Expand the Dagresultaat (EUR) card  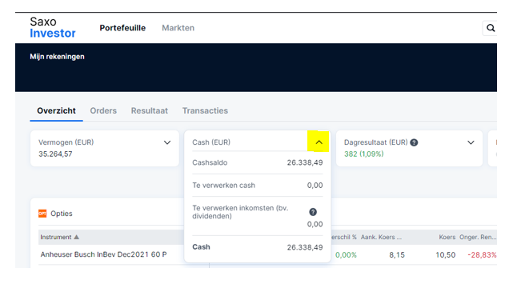(471, 142)
